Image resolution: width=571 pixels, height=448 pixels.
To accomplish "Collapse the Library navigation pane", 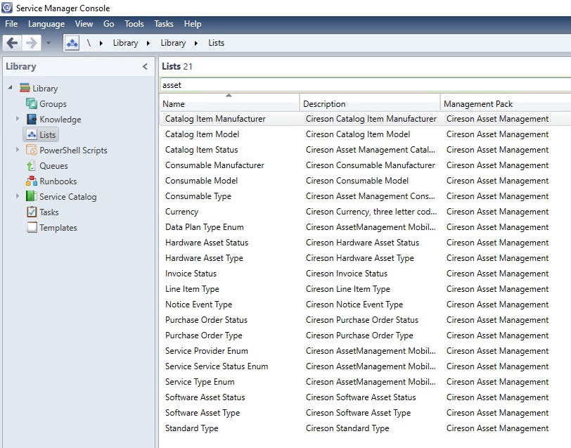I will pos(145,67).
